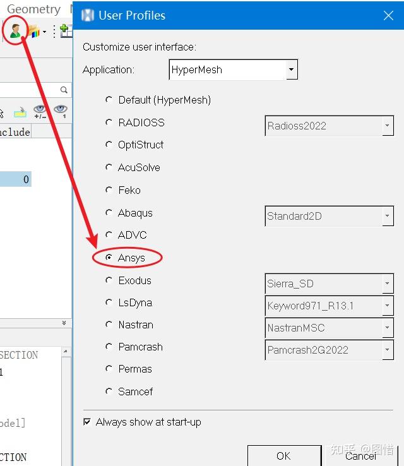Image resolution: width=404 pixels, height=466 pixels.
Task: Collapse panel with double-chevron arrow
Action: (64, 323)
